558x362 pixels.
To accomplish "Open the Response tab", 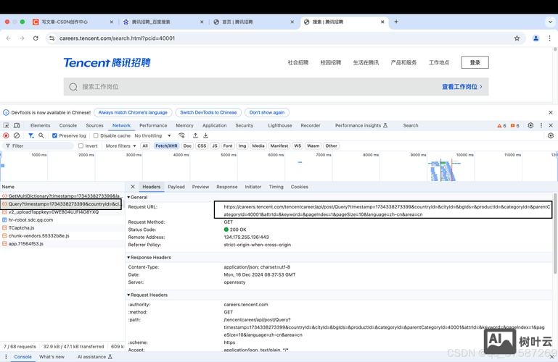I will click(226, 187).
